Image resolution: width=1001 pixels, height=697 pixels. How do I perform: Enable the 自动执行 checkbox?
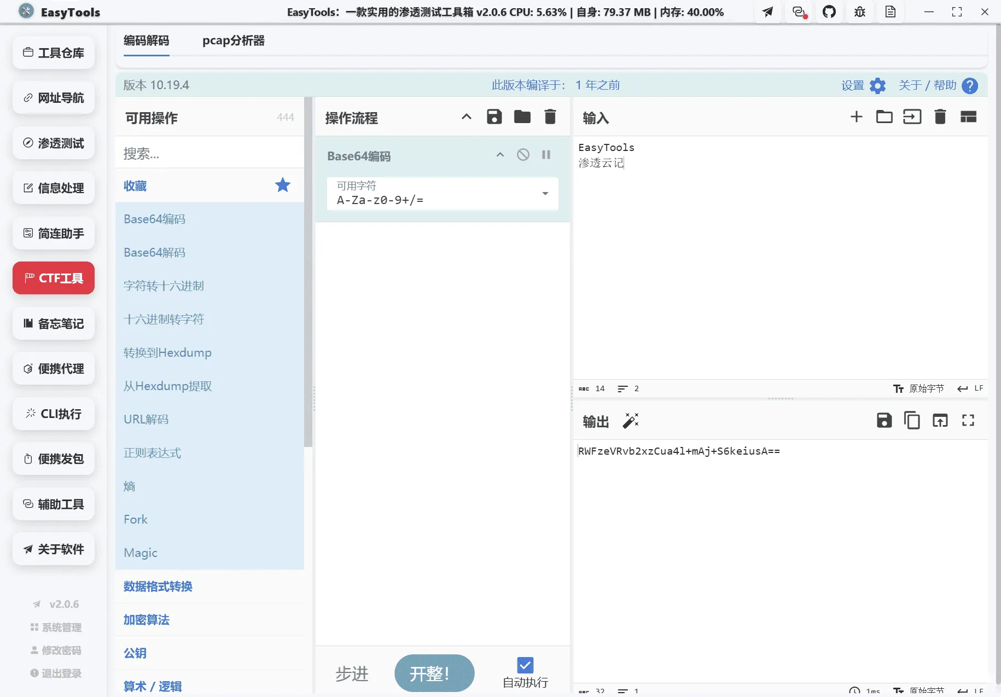[x=524, y=665]
